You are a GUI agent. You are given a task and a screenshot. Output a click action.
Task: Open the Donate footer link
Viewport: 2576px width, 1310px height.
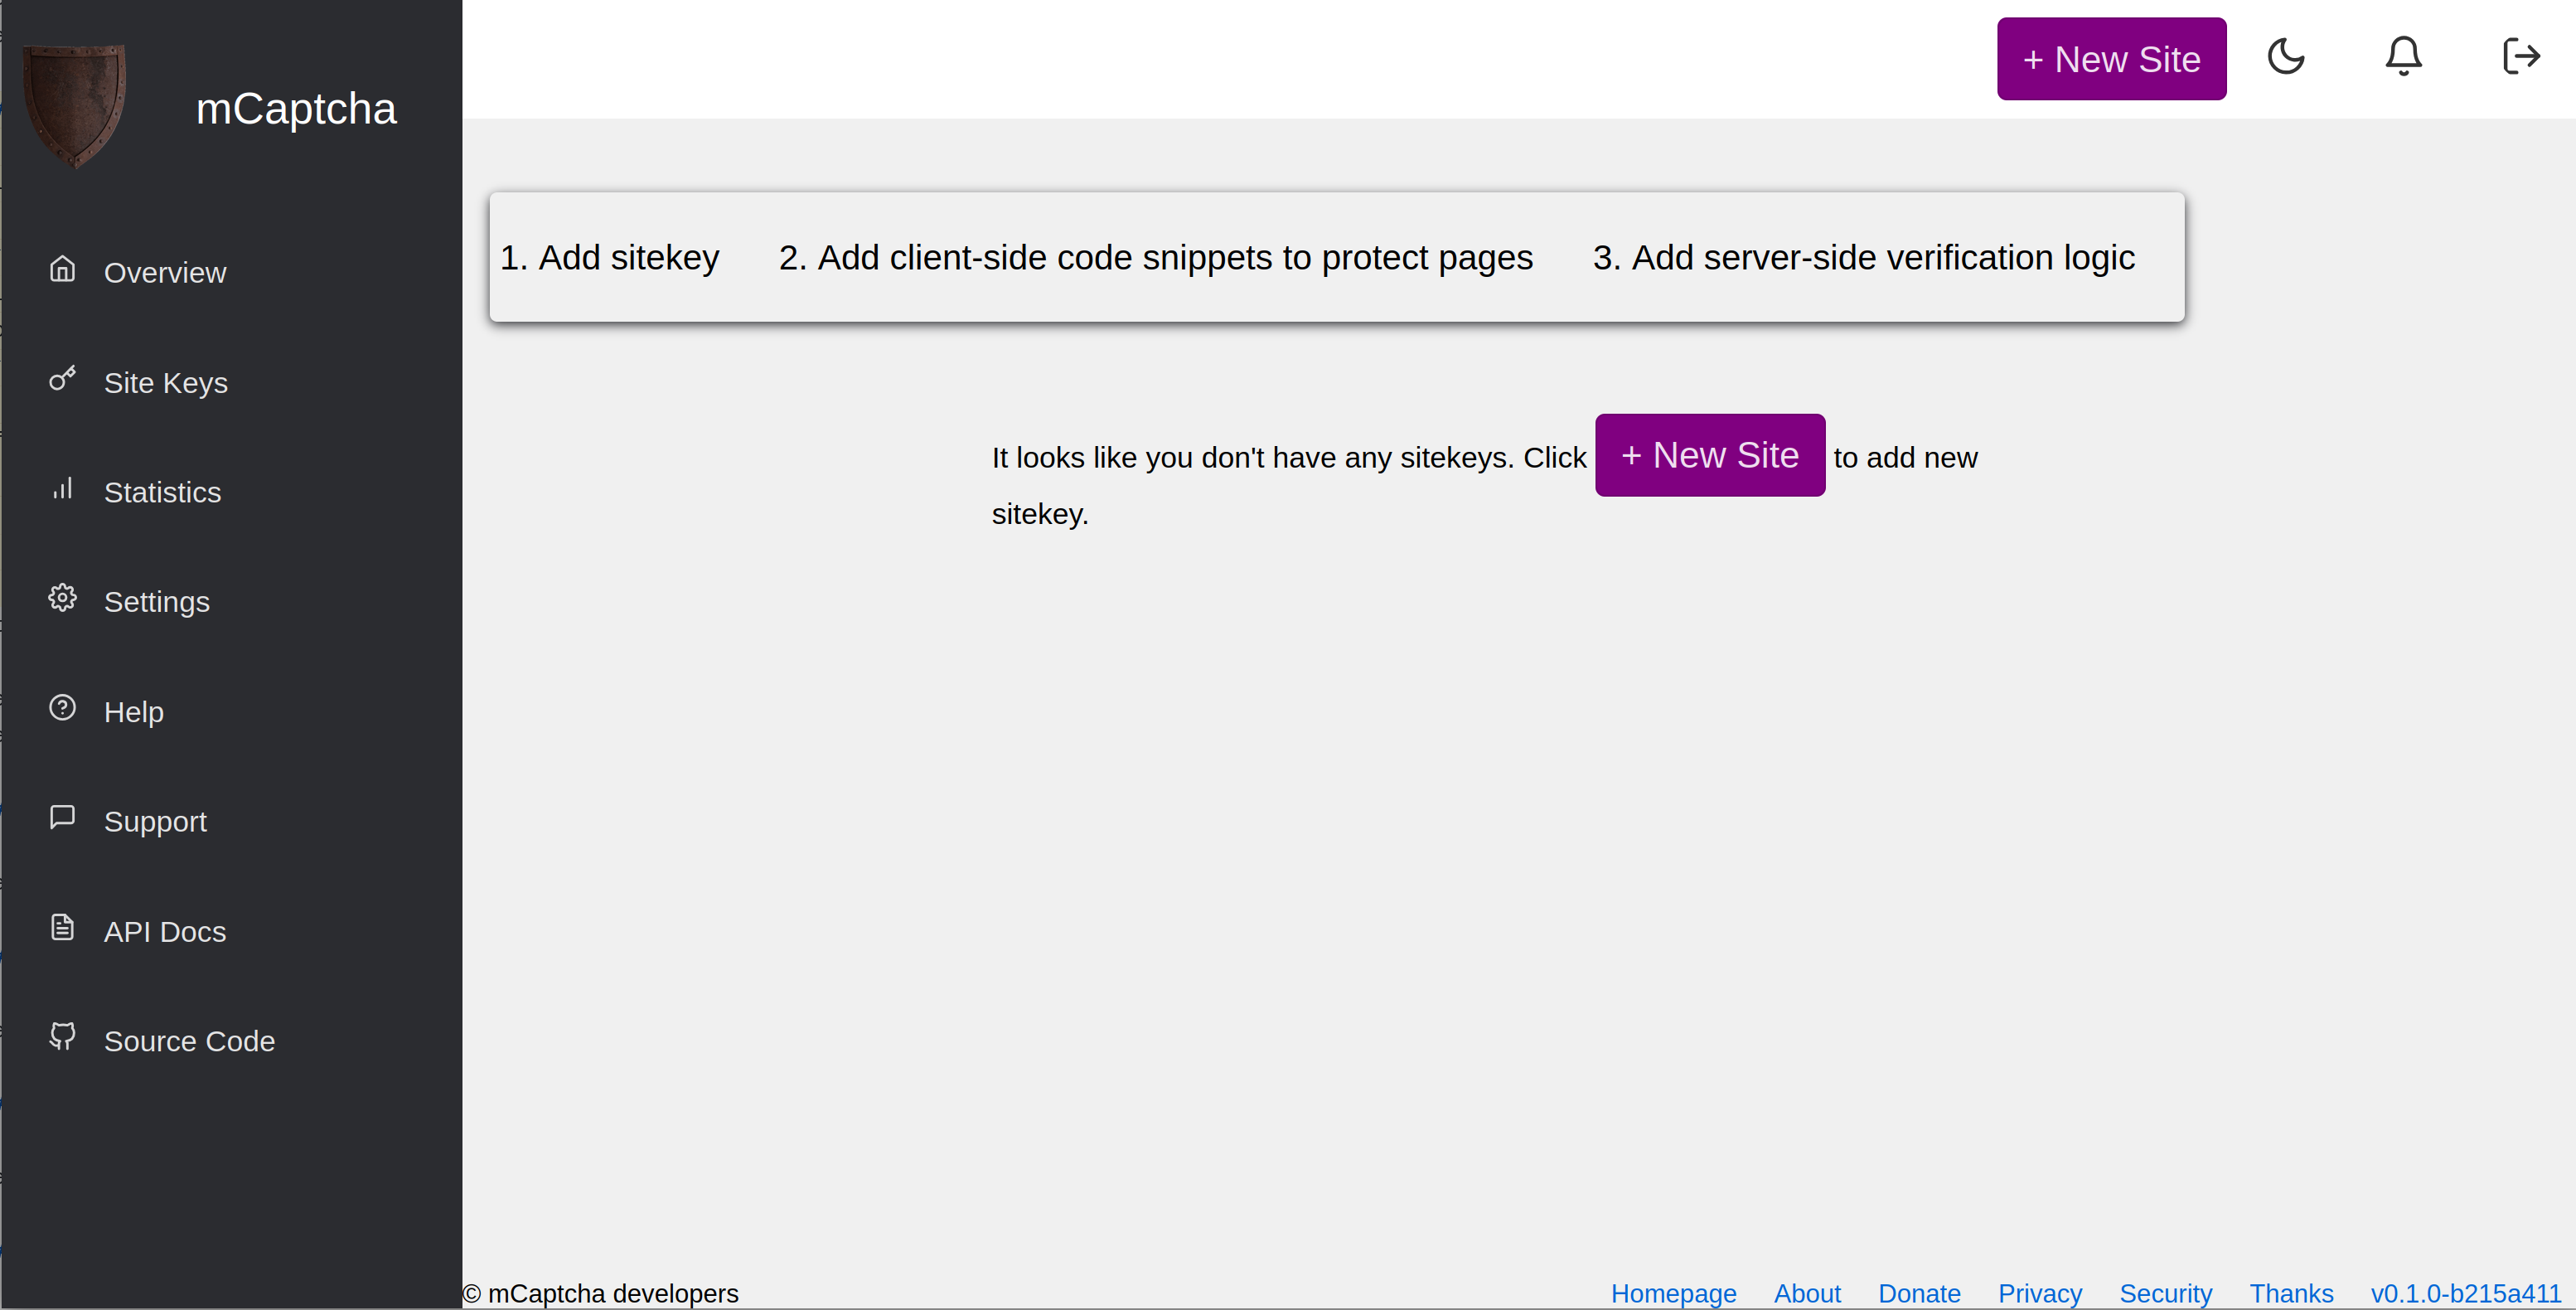pos(1919,1293)
